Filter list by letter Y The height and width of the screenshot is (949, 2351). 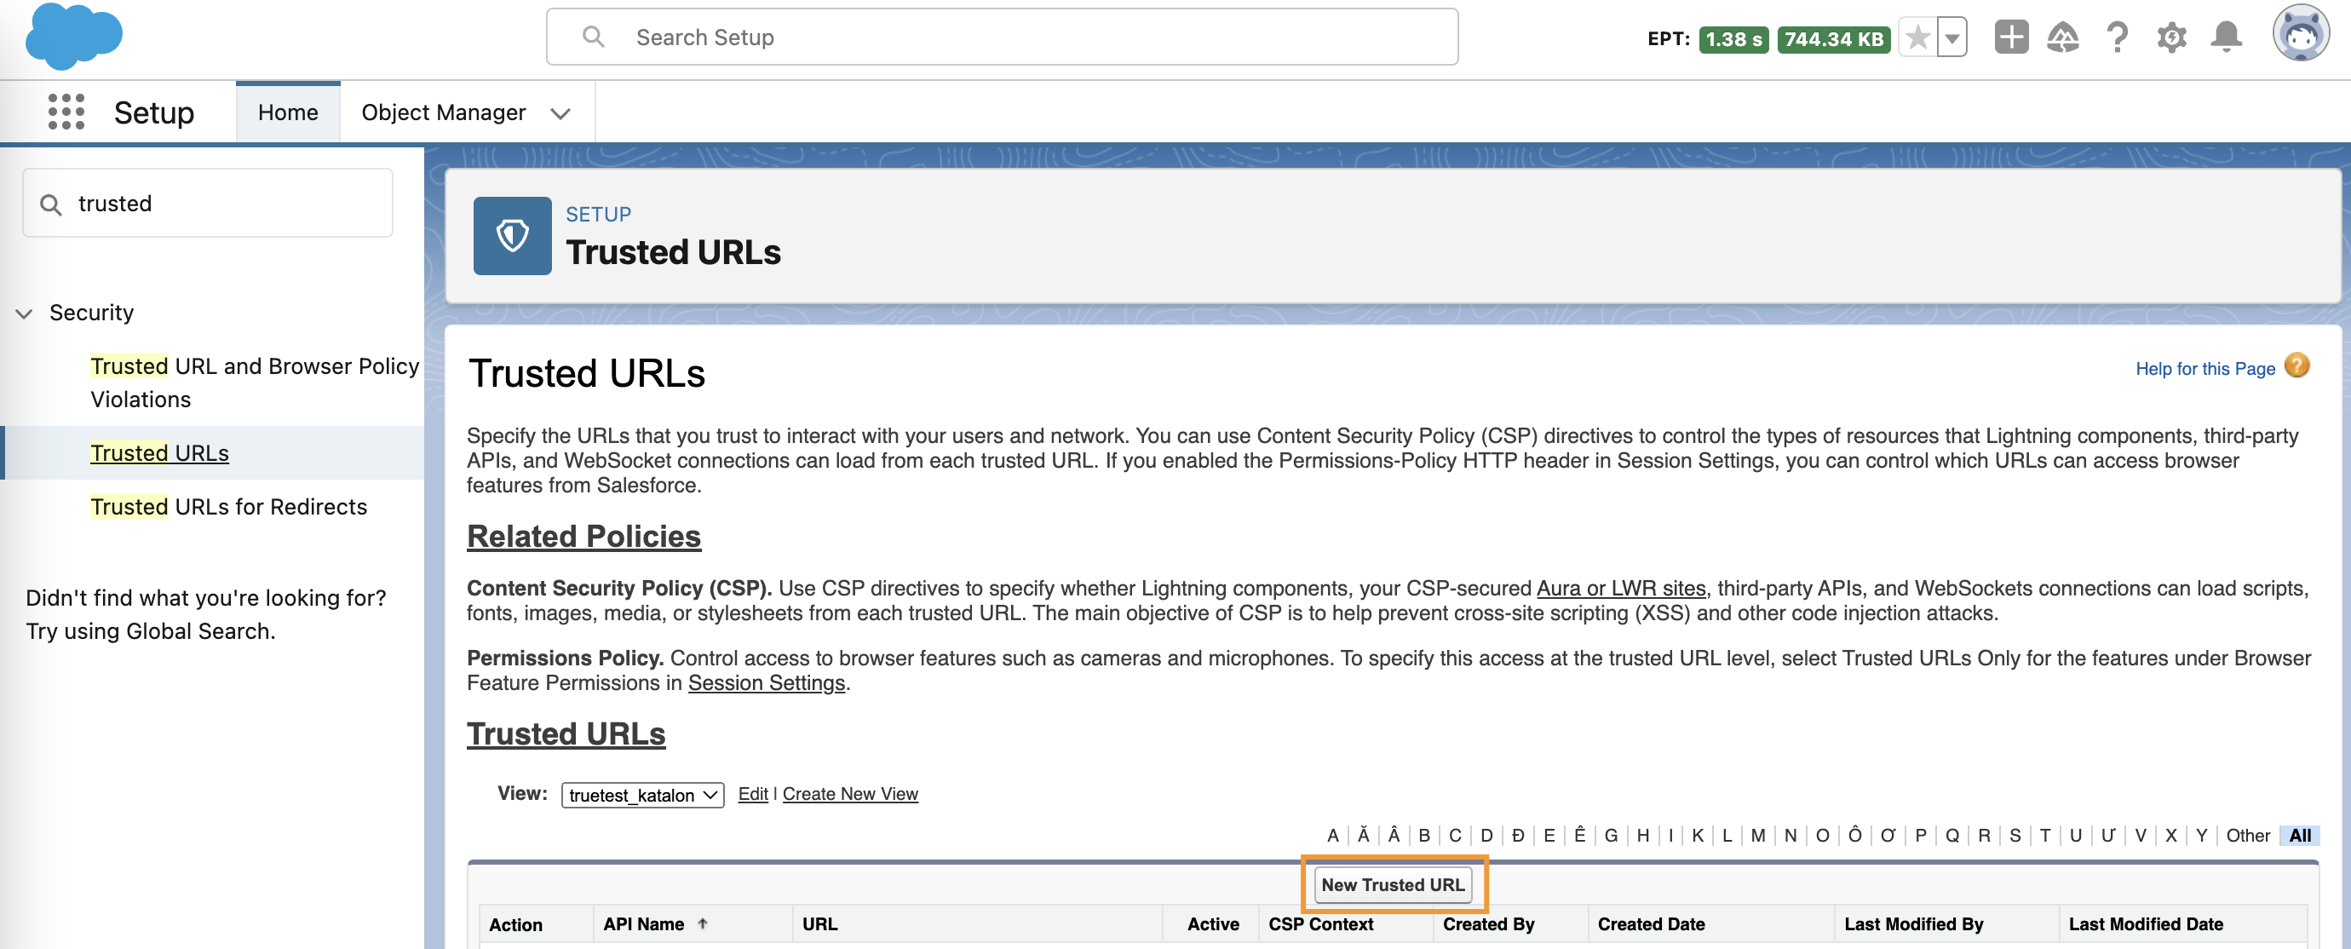[x=2200, y=835]
